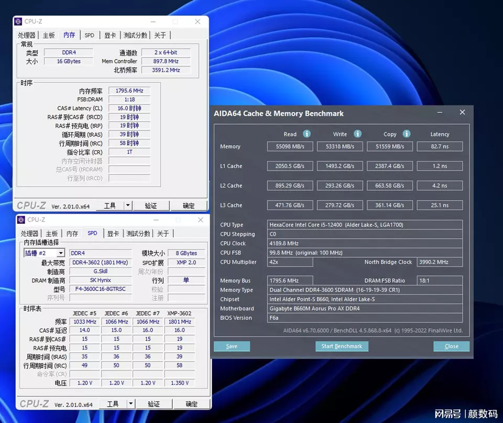Click XMP-3602 电压 value 1.350 V
This screenshot has height=423, width=503.
(x=180, y=383)
